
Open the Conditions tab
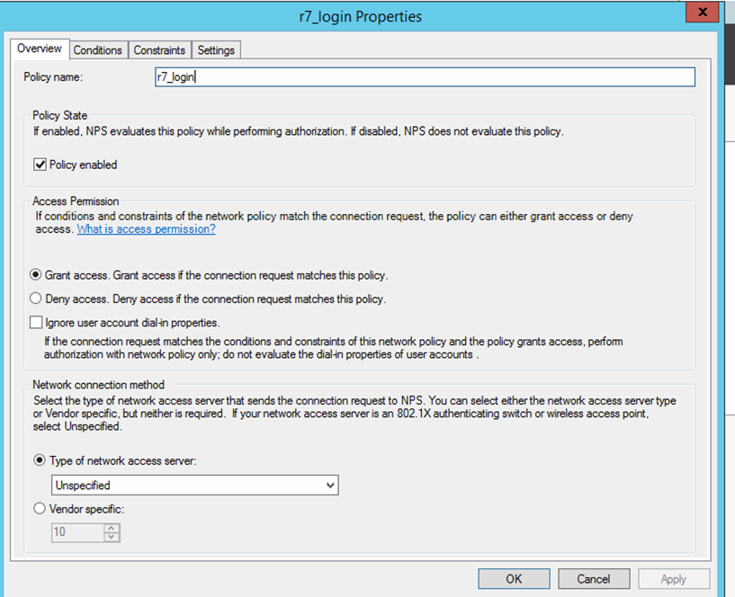[x=97, y=50]
